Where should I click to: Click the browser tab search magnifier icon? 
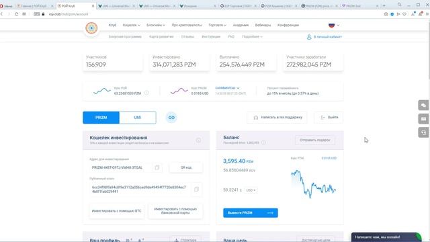coord(399,5)
